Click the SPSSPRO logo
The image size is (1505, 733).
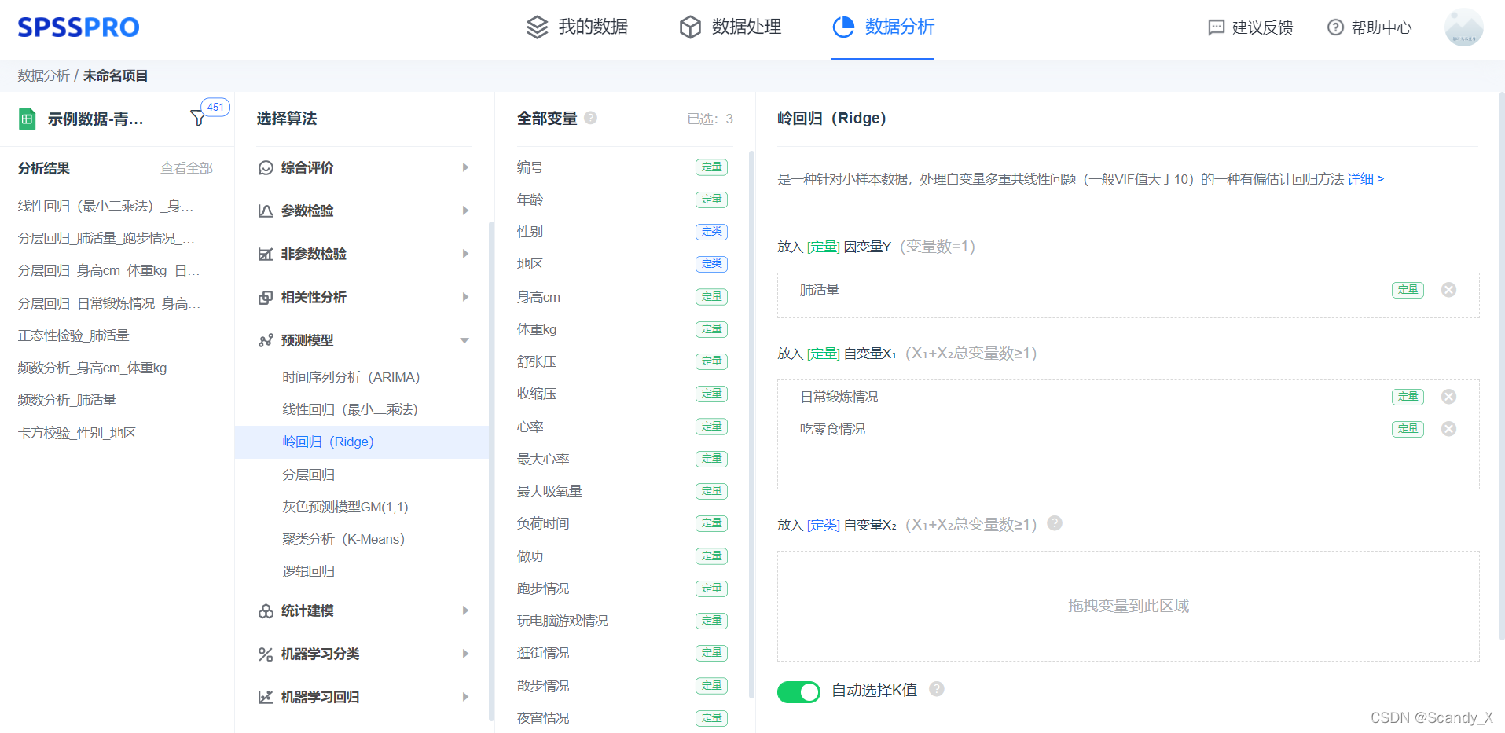click(x=79, y=27)
